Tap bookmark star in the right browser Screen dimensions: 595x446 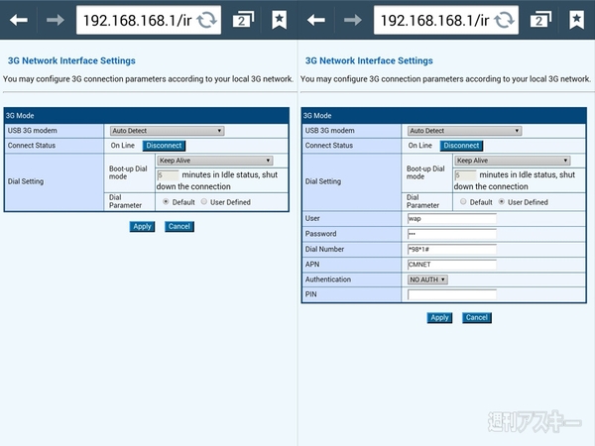[x=576, y=20]
